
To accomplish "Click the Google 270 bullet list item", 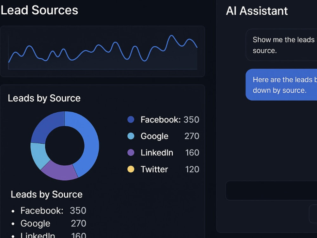I will pos(49,223).
